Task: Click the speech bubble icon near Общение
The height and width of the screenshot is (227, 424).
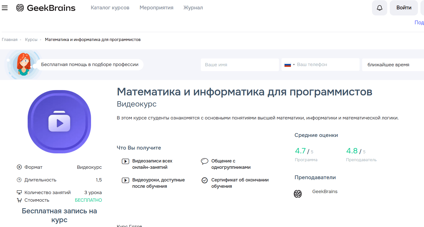Action: [204, 161]
